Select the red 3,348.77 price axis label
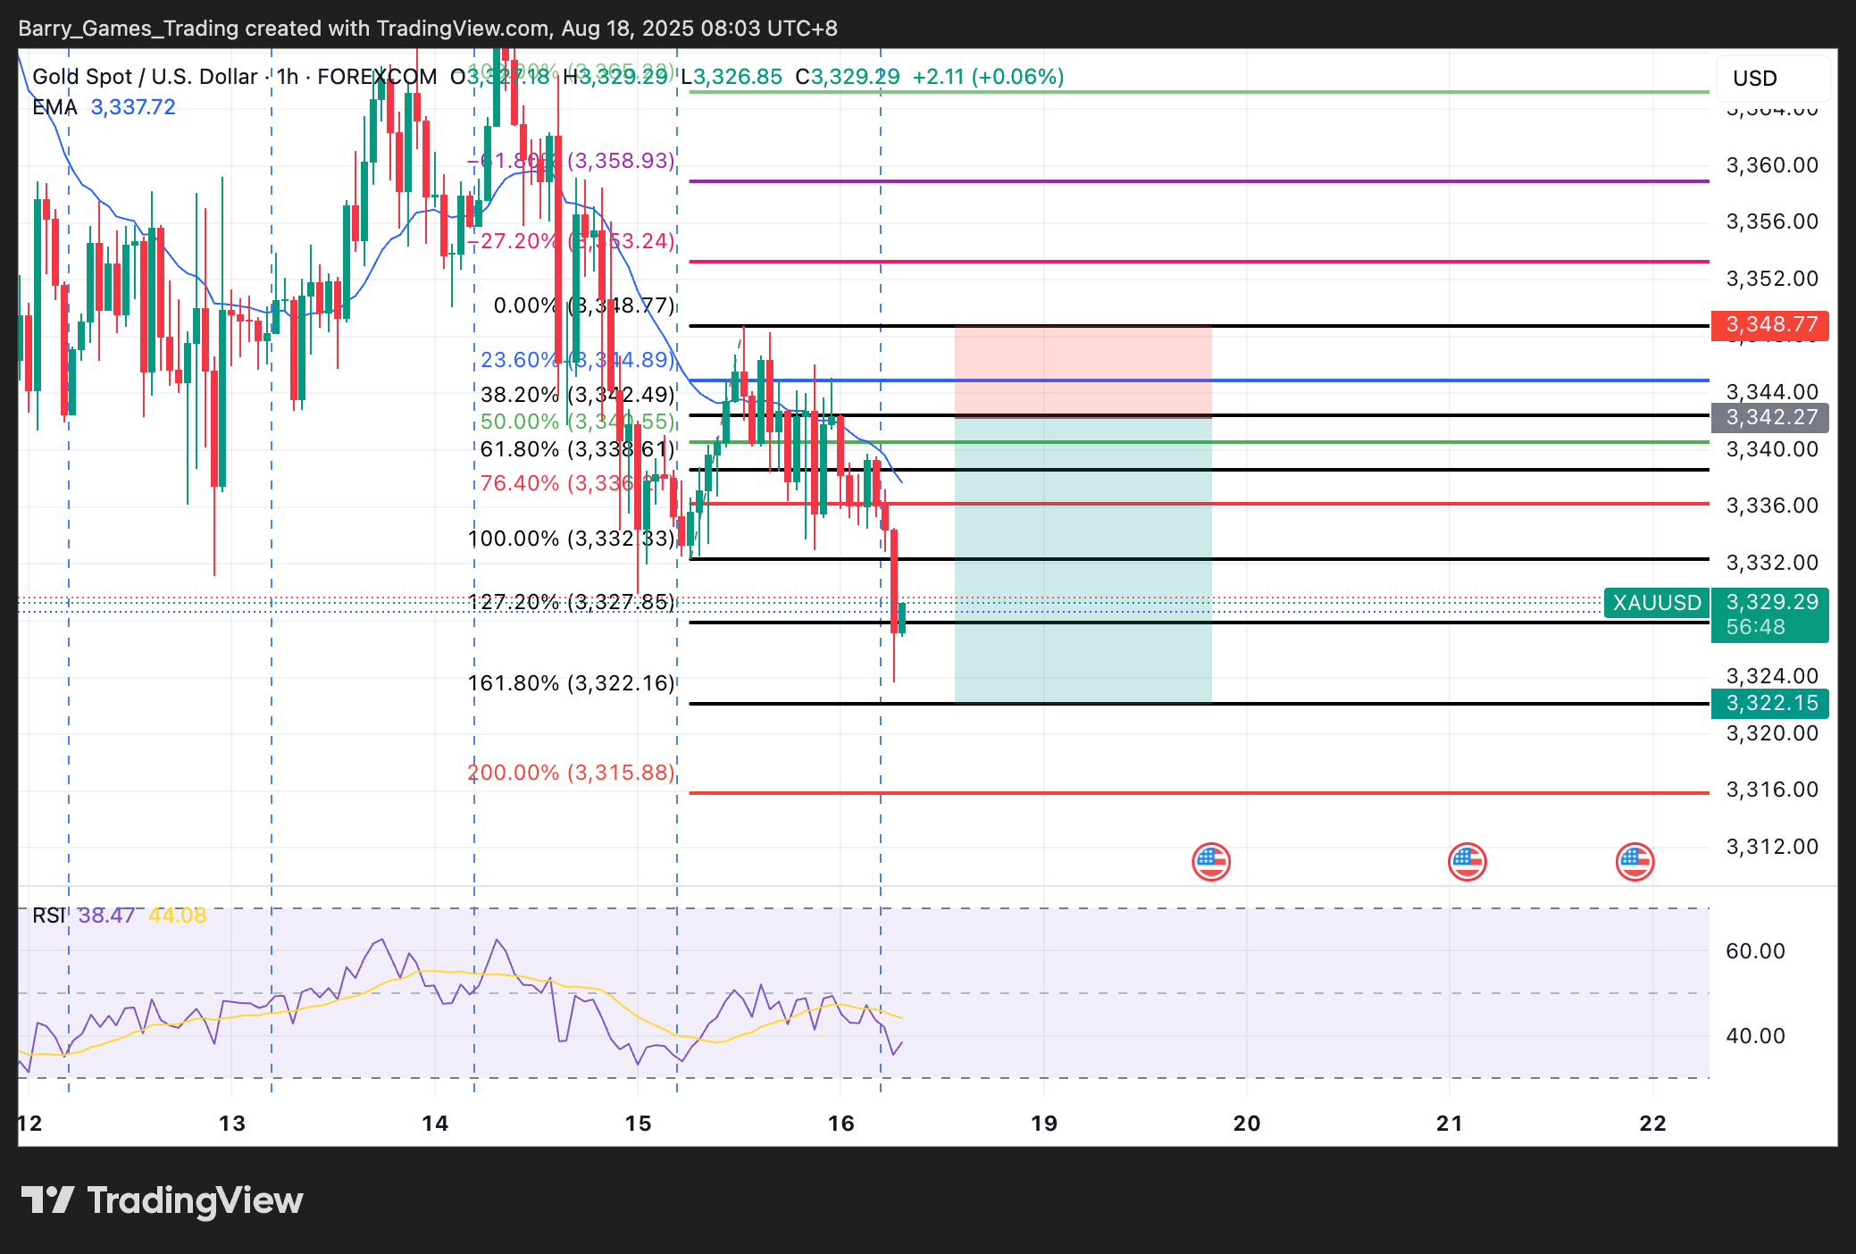1856x1254 pixels. [1770, 324]
